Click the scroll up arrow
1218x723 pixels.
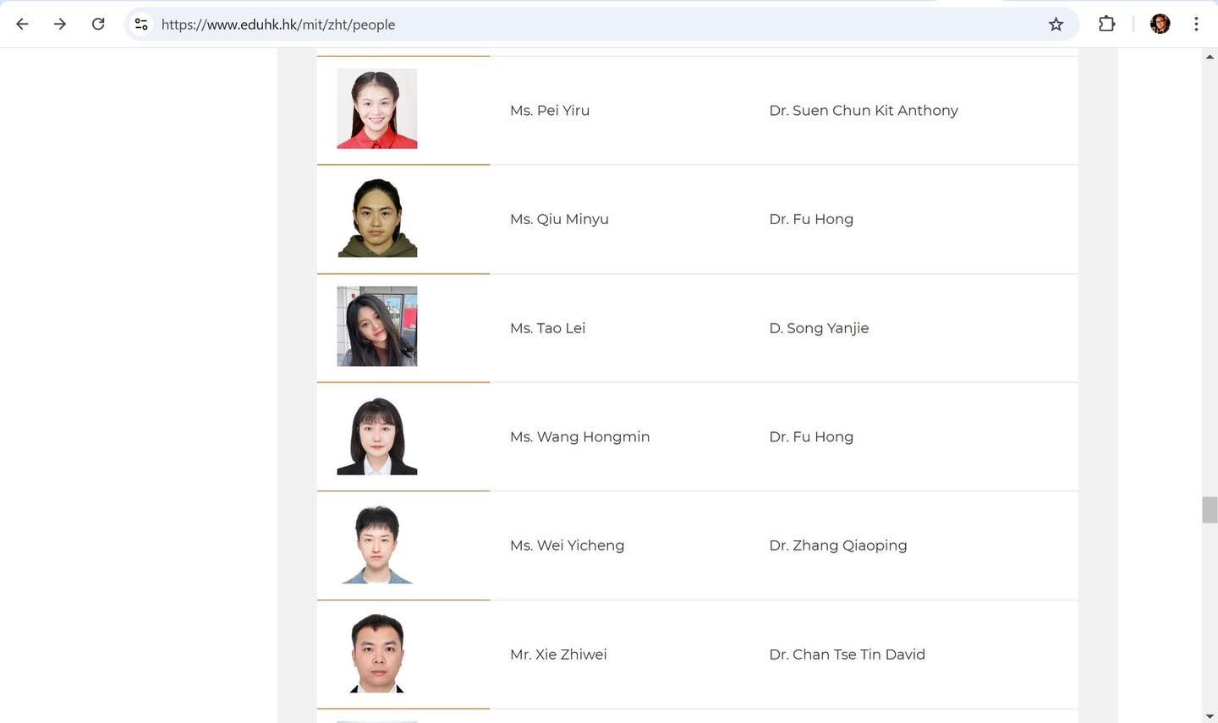click(1210, 57)
